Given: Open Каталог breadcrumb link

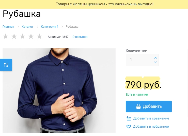Looking at the screenshot, I should click(27, 27).
